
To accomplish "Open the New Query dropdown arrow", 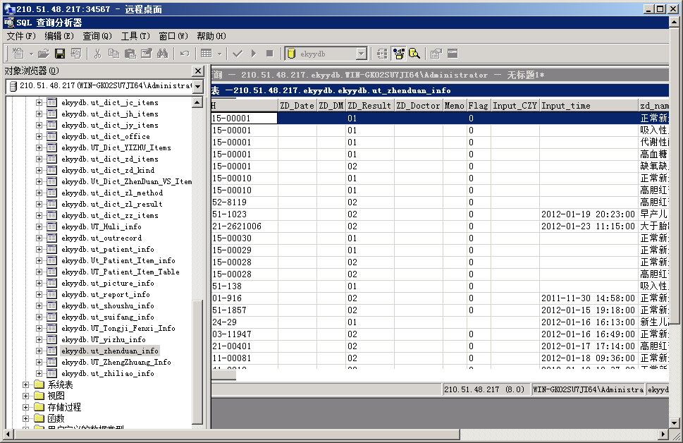I will coord(31,54).
